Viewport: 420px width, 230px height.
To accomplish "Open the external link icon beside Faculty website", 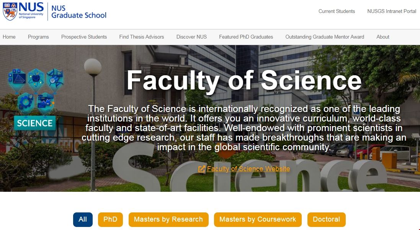I will (x=202, y=169).
